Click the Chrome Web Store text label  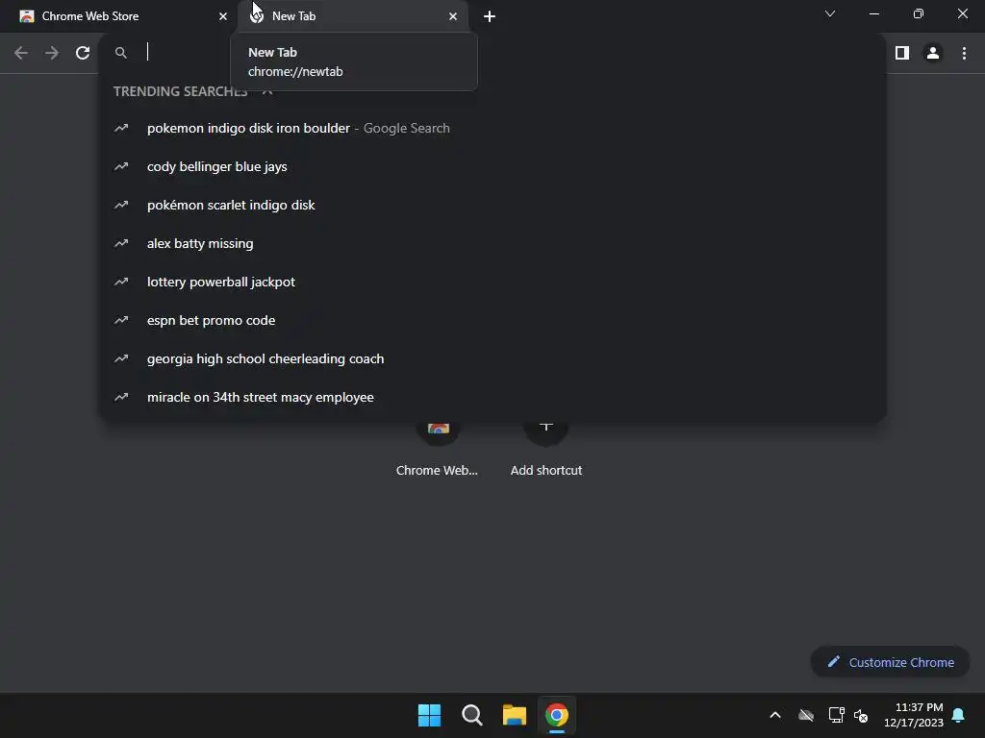pos(438,470)
